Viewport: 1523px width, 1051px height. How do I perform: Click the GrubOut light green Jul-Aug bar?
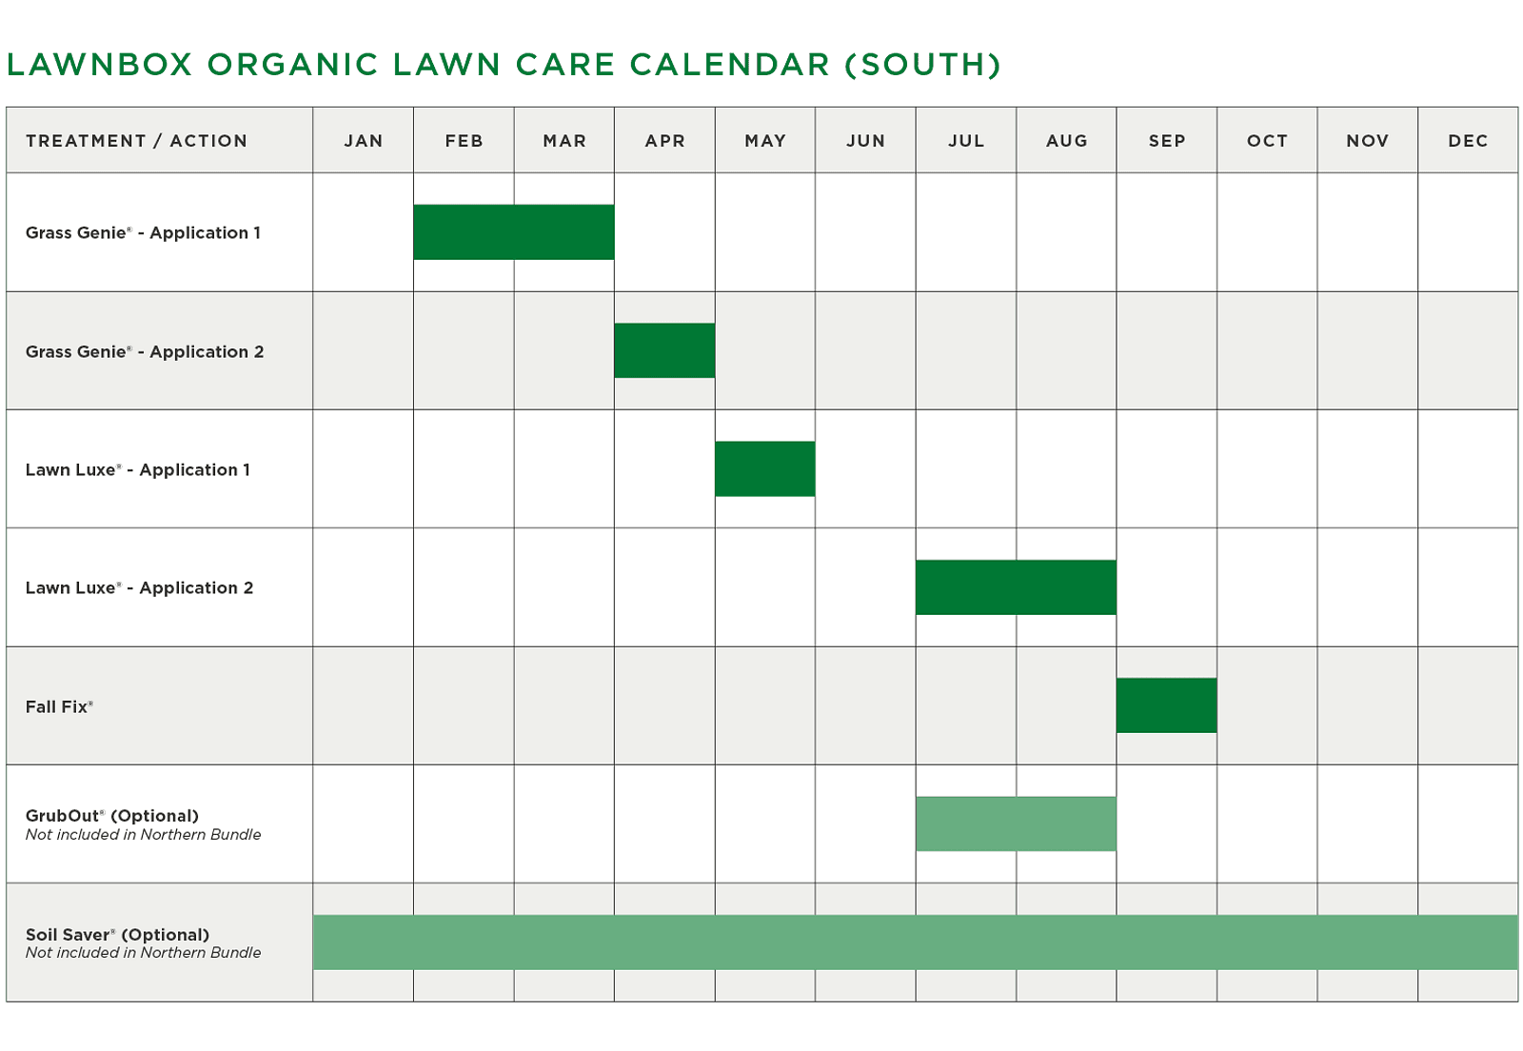(1016, 823)
